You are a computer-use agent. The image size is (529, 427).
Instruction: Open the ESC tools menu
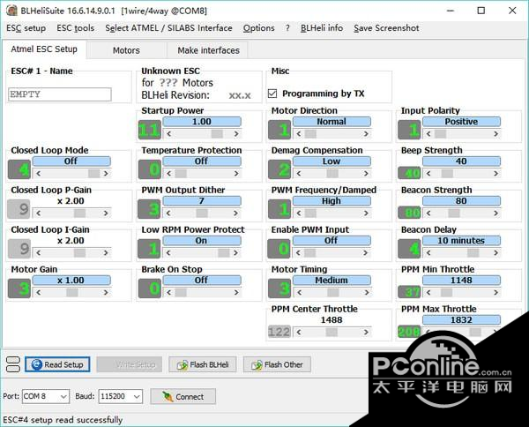coord(75,28)
